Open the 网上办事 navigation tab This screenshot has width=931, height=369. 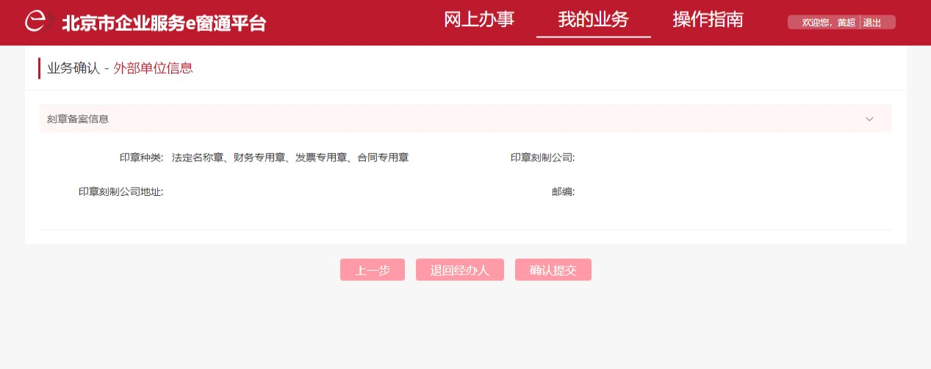click(479, 20)
